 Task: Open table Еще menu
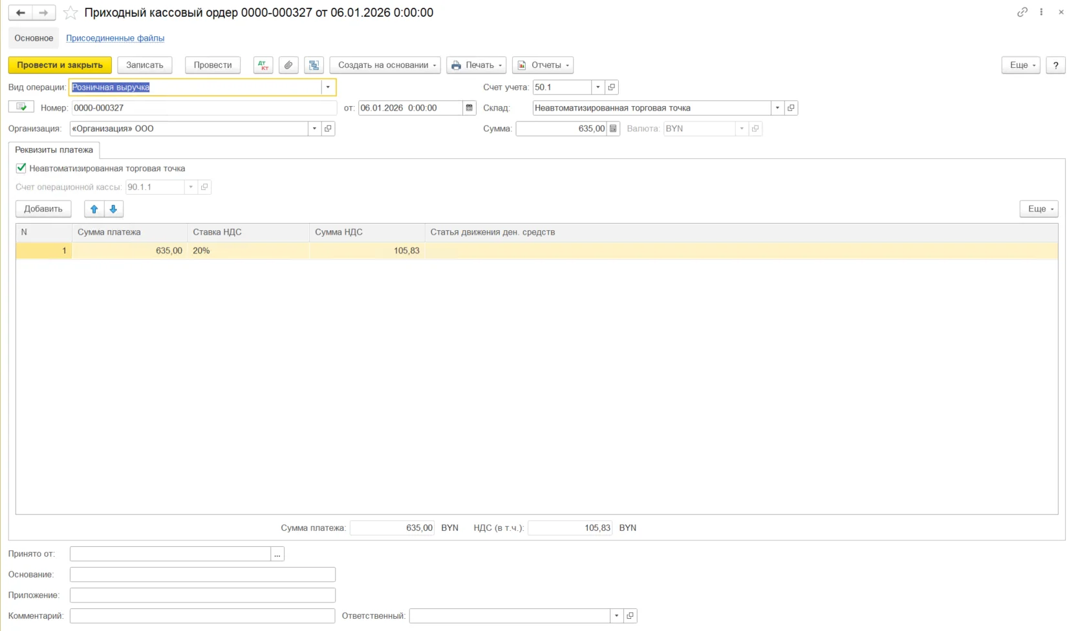tap(1039, 209)
